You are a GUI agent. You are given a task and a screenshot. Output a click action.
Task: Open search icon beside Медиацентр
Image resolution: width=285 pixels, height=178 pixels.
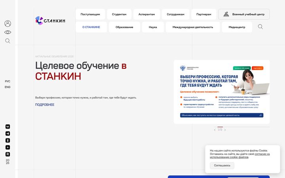click(x=260, y=27)
